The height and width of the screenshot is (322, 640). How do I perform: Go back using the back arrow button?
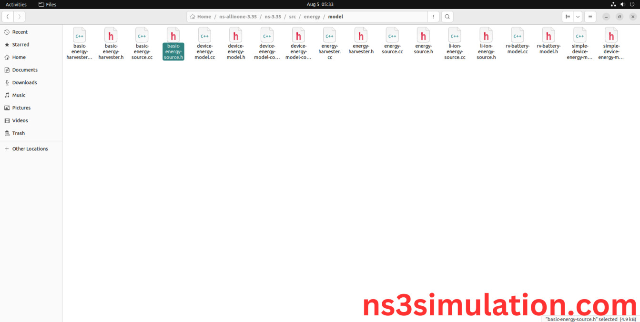[8, 16]
